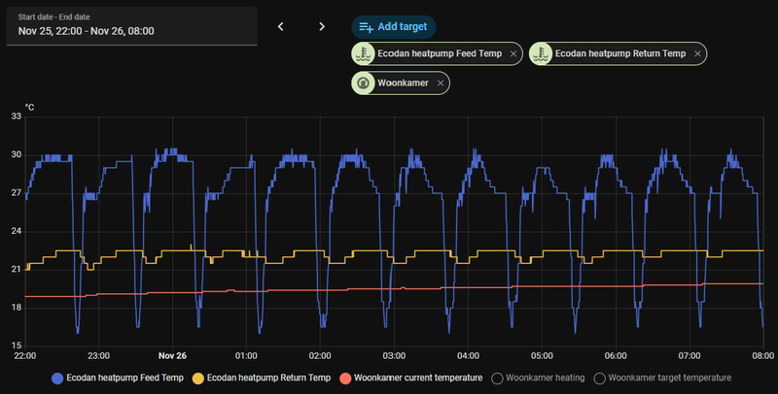Hide Woonkamer current temperature series
The image size is (778, 394).
[x=410, y=378]
